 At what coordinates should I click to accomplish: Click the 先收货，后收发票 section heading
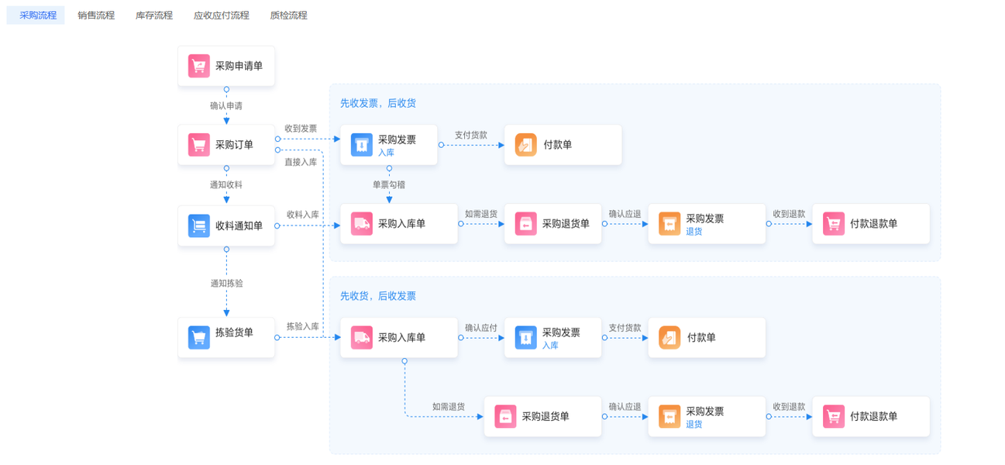(378, 296)
